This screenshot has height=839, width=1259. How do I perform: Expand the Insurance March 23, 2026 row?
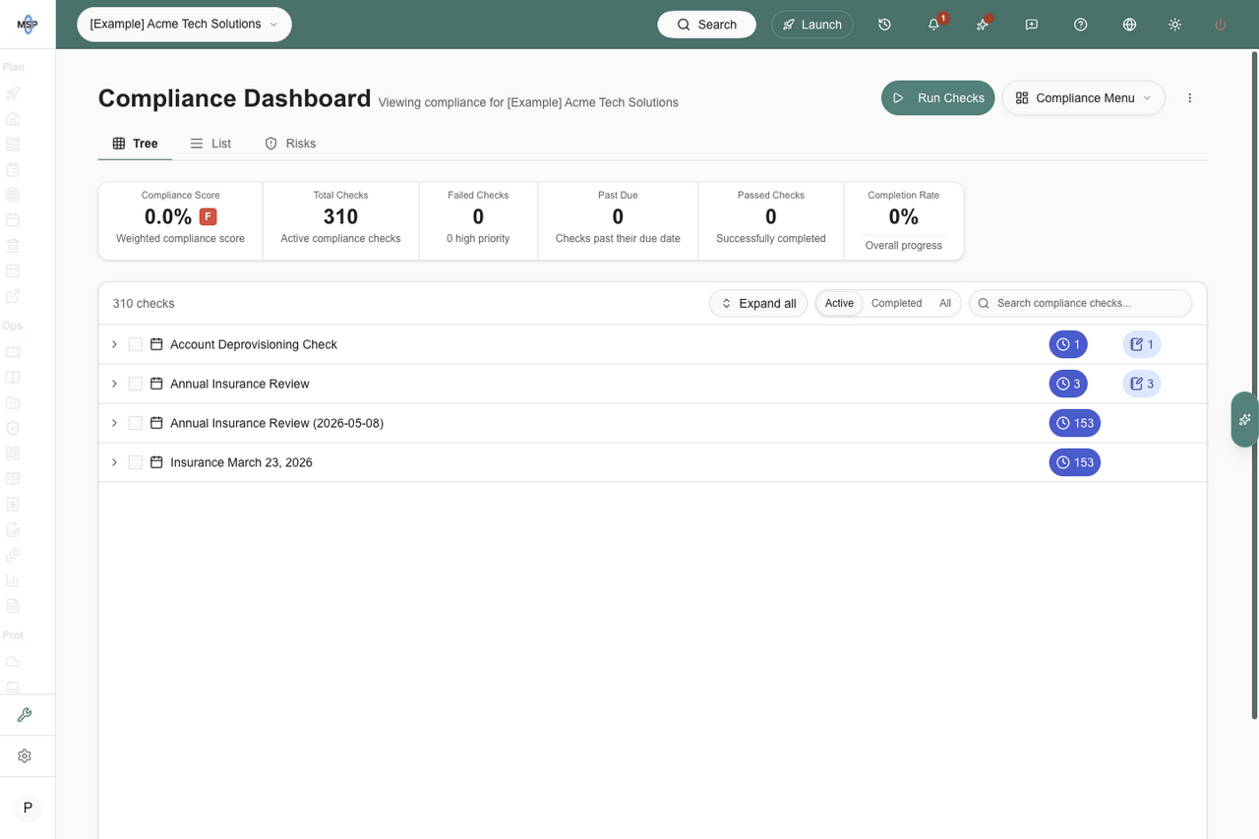pos(114,462)
